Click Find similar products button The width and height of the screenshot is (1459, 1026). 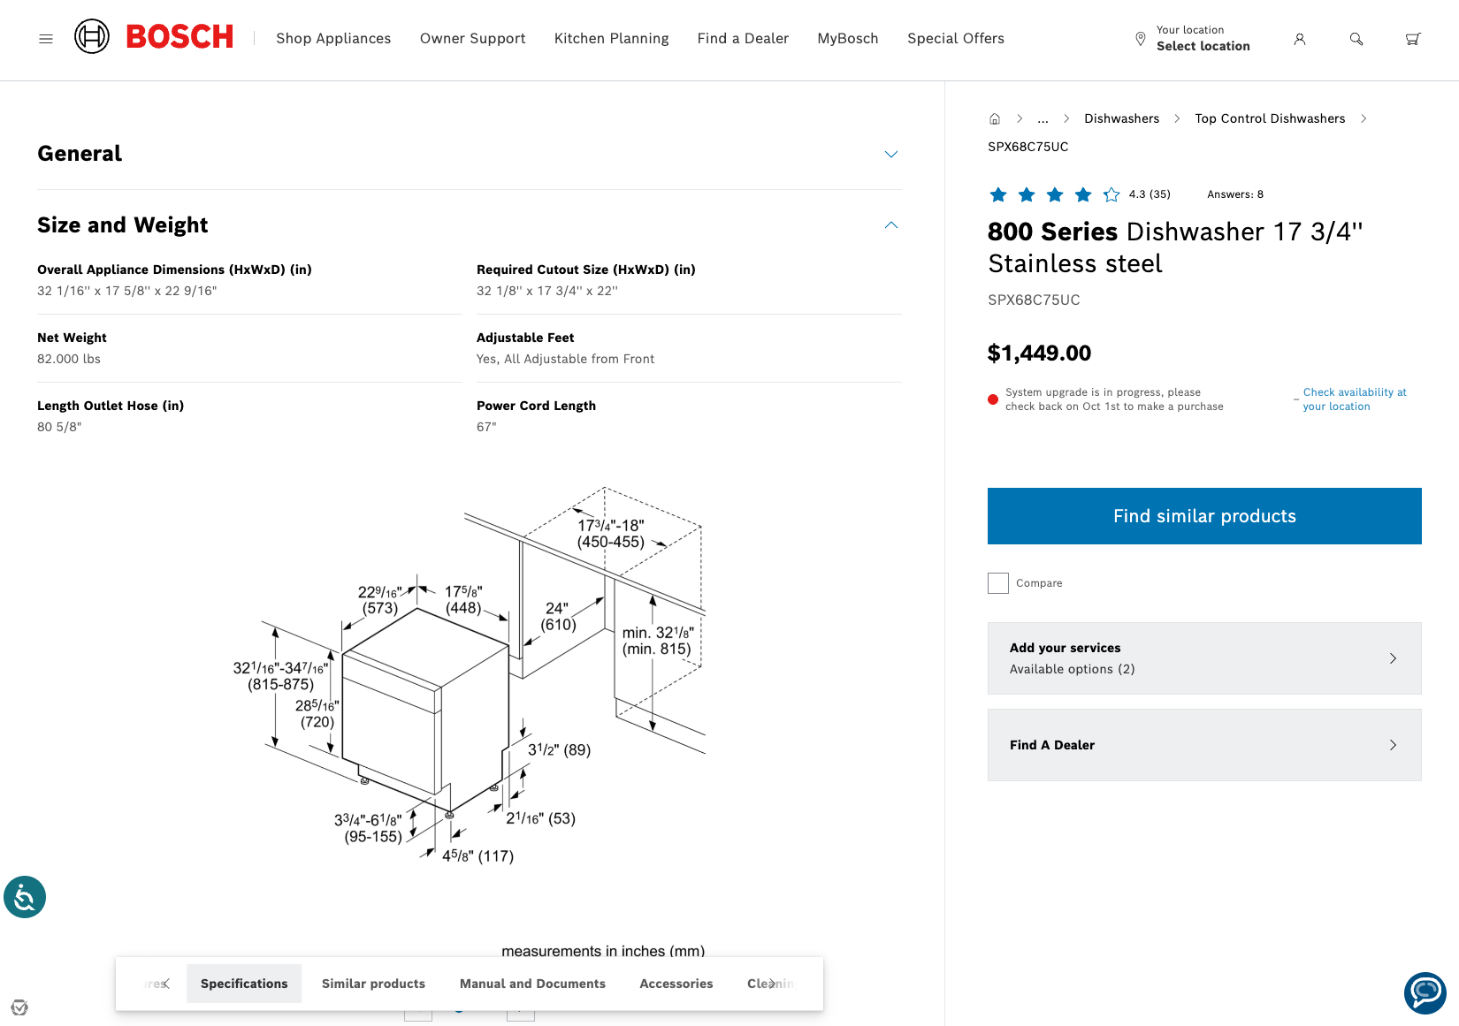[x=1203, y=516]
